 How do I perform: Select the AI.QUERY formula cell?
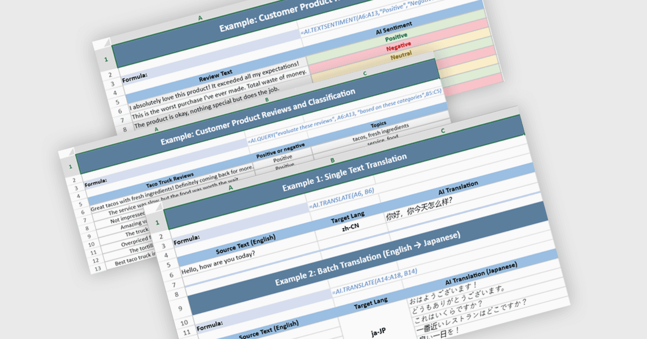coord(345,115)
